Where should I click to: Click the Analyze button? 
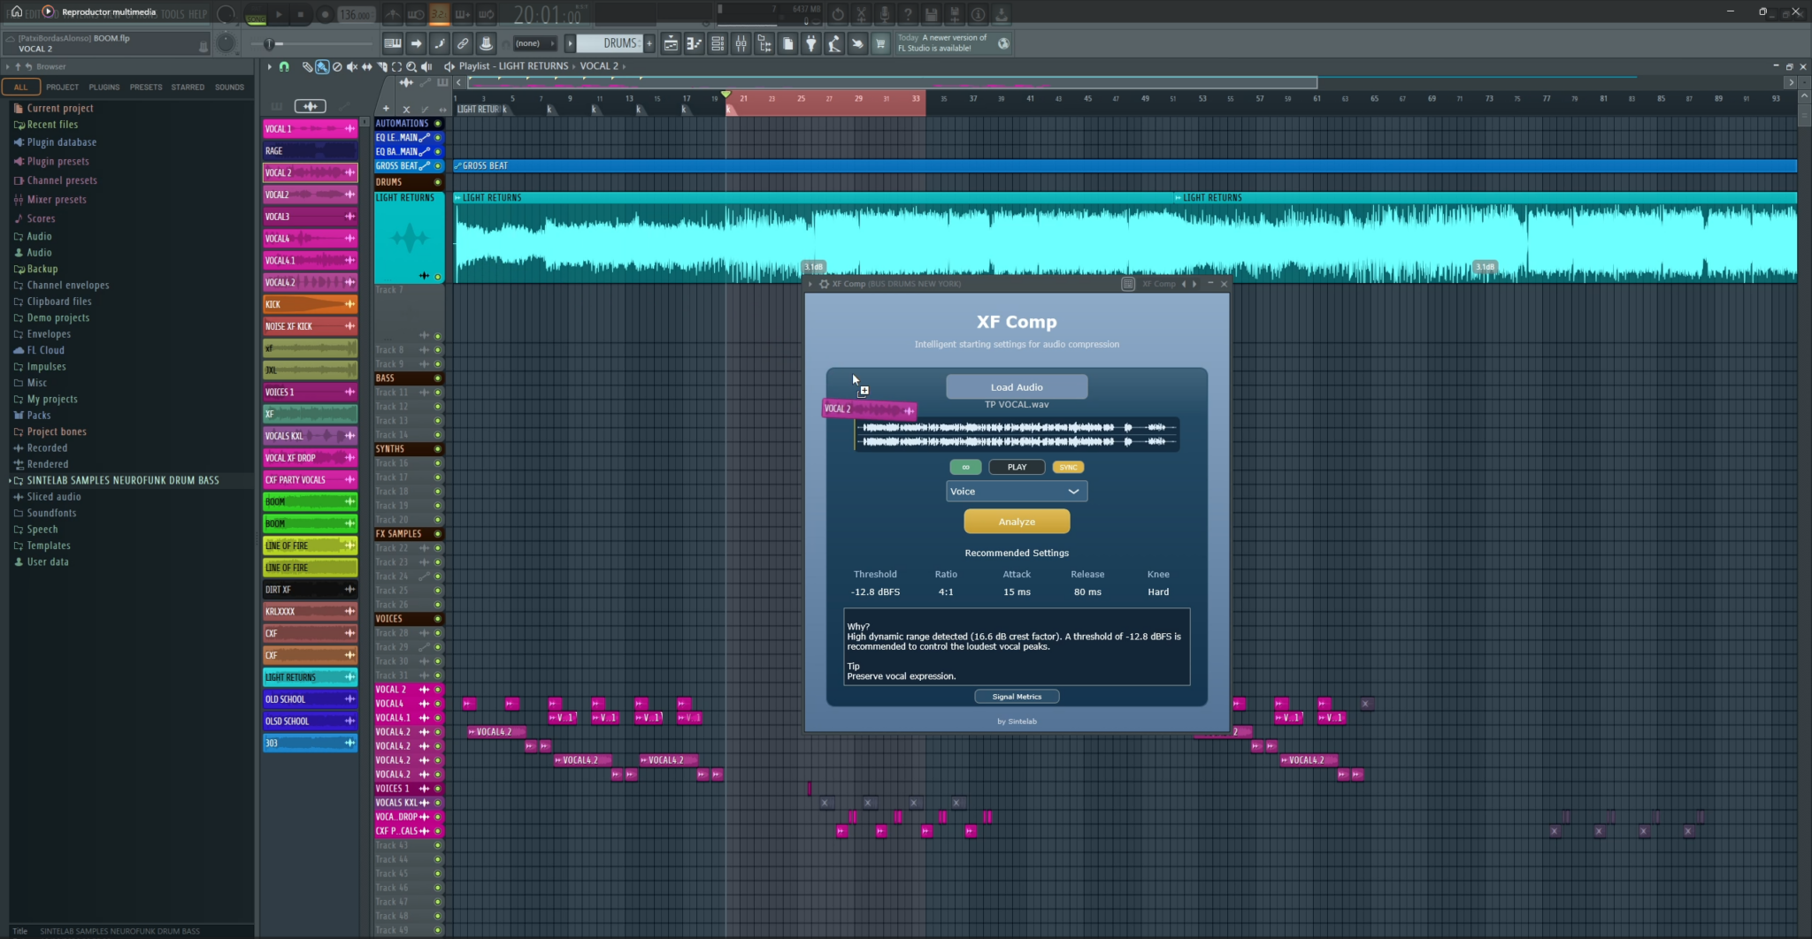point(1017,522)
